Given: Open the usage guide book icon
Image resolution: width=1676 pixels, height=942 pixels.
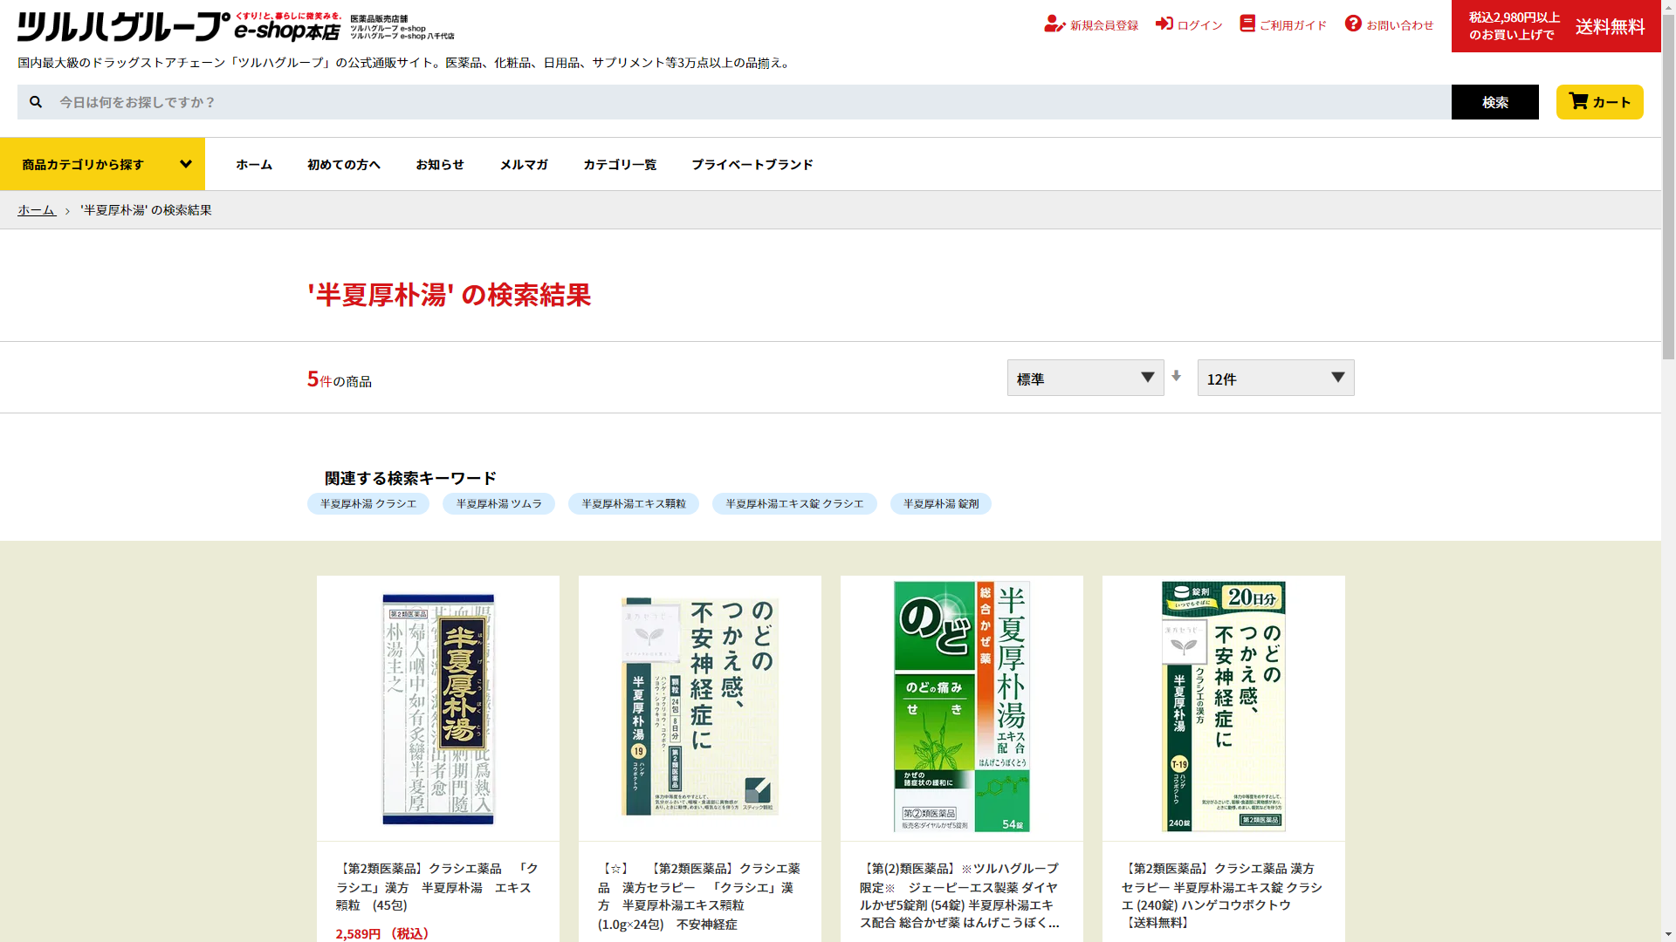Looking at the screenshot, I should pos(1247,24).
